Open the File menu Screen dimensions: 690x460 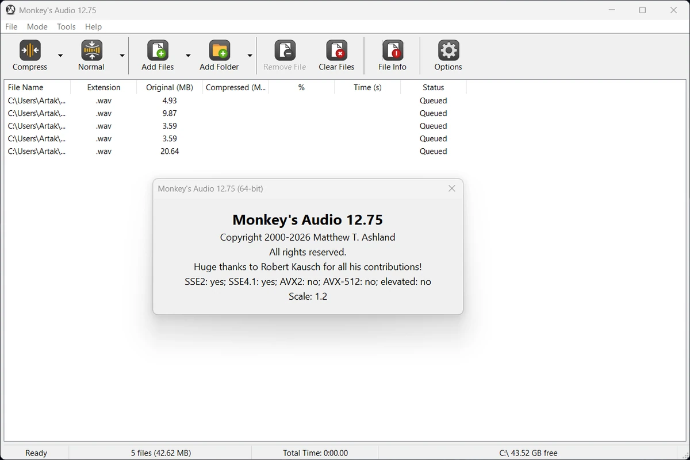click(11, 26)
